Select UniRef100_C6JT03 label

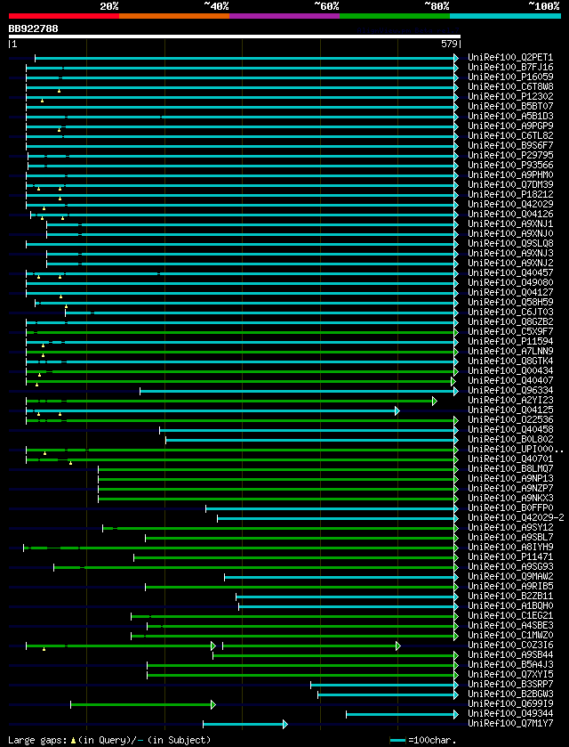[510, 312]
